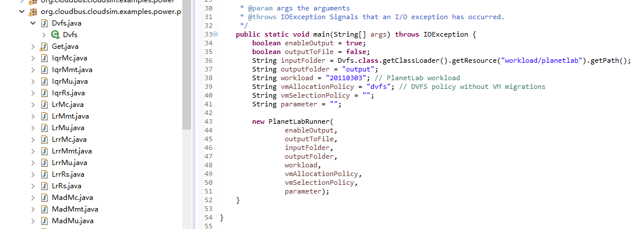Click the @param args Javadoc line
This screenshot has height=229, width=643.
tap(295, 8)
